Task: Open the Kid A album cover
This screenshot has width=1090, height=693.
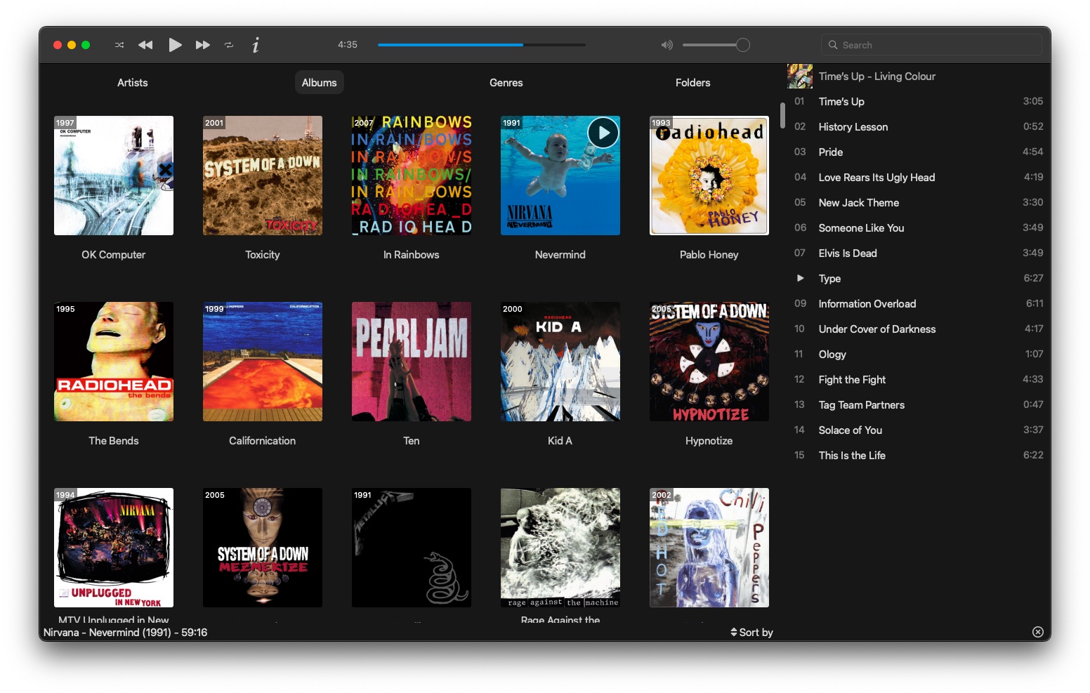Action: coord(560,362)
